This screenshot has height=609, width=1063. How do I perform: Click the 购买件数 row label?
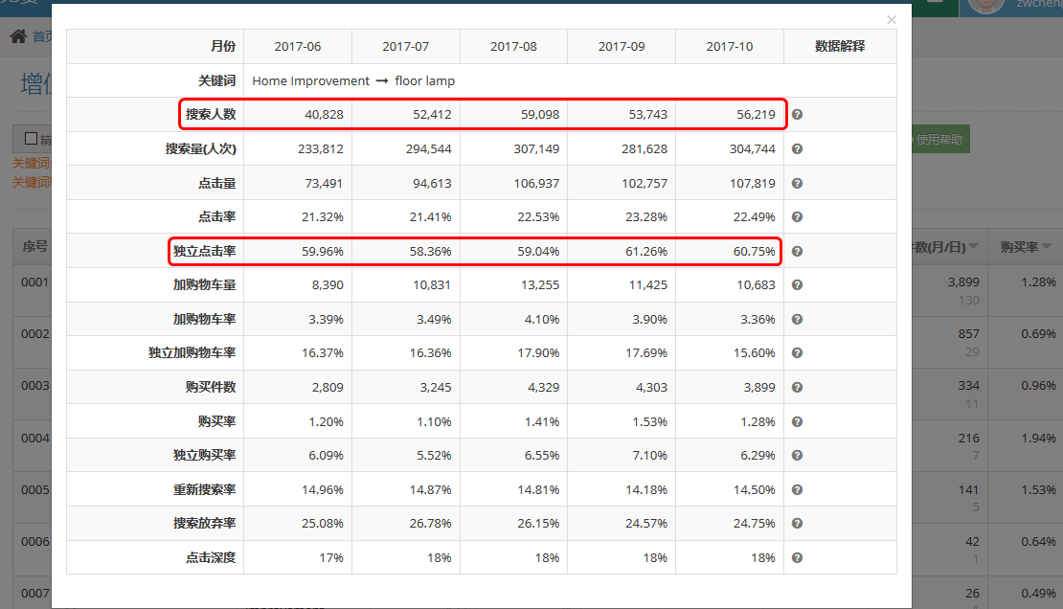pyautogui.click(x=211, y=387)
